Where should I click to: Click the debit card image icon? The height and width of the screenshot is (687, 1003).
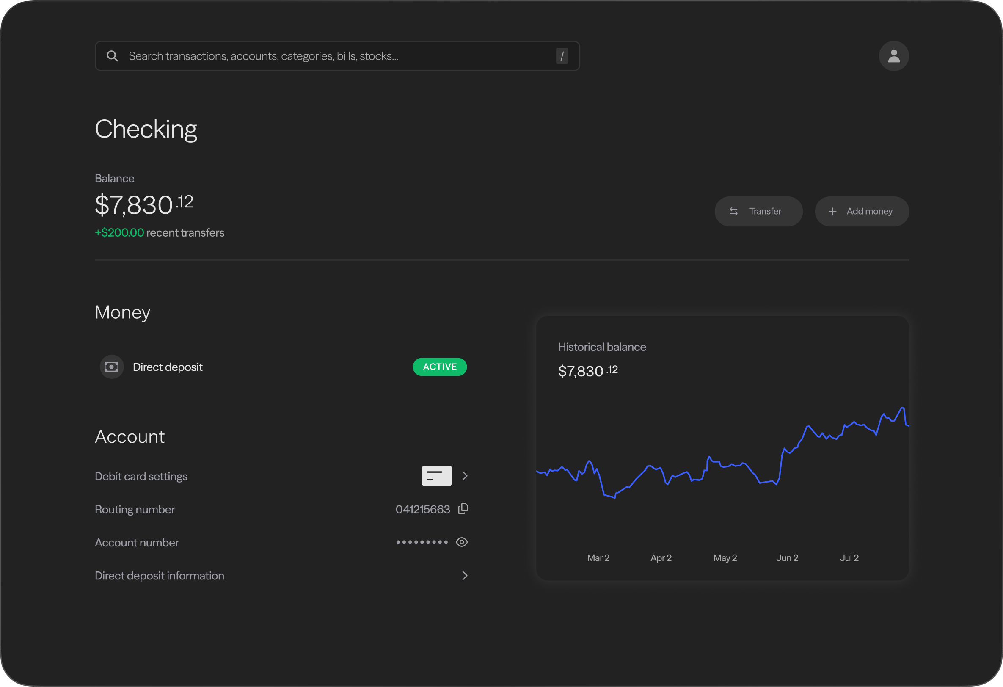(x=436, y=476)
